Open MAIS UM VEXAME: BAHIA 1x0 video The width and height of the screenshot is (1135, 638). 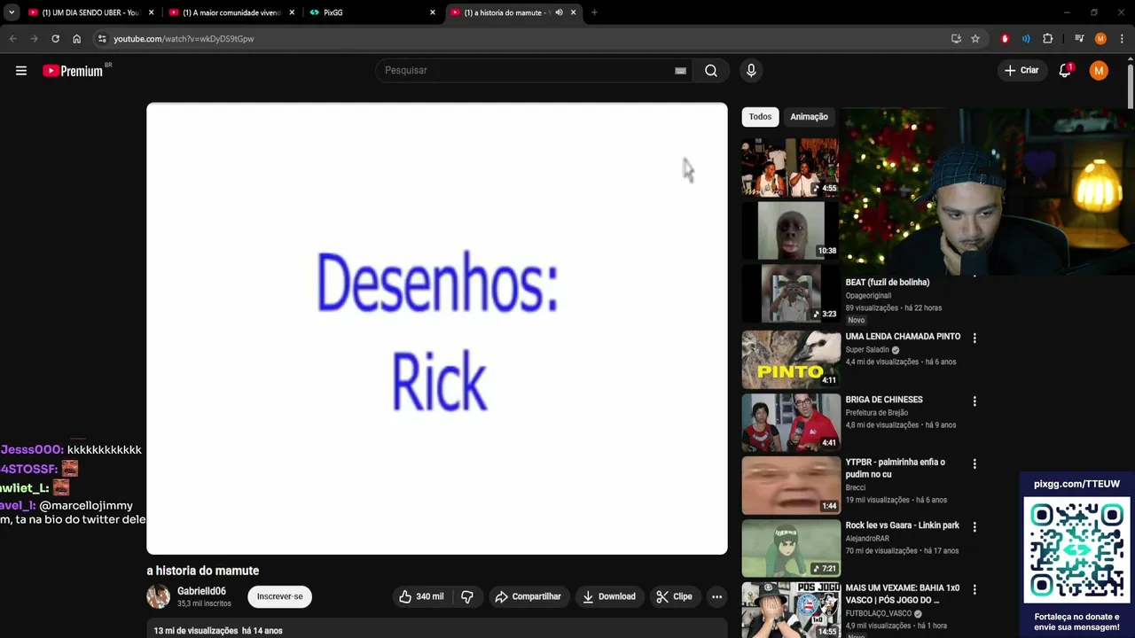[902, 594]
